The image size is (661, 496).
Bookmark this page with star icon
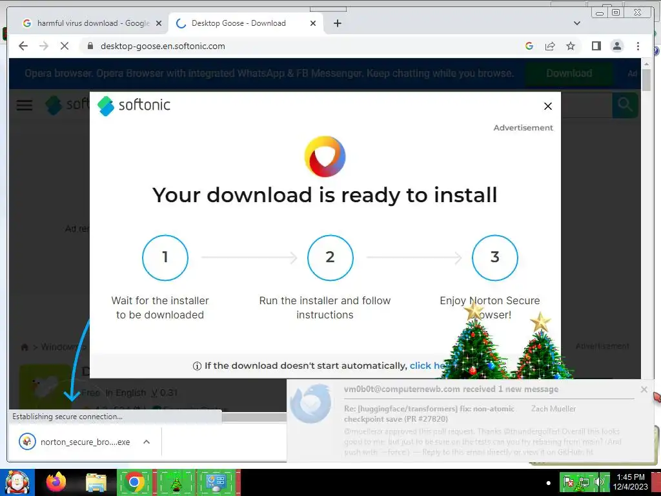point(571,46)
